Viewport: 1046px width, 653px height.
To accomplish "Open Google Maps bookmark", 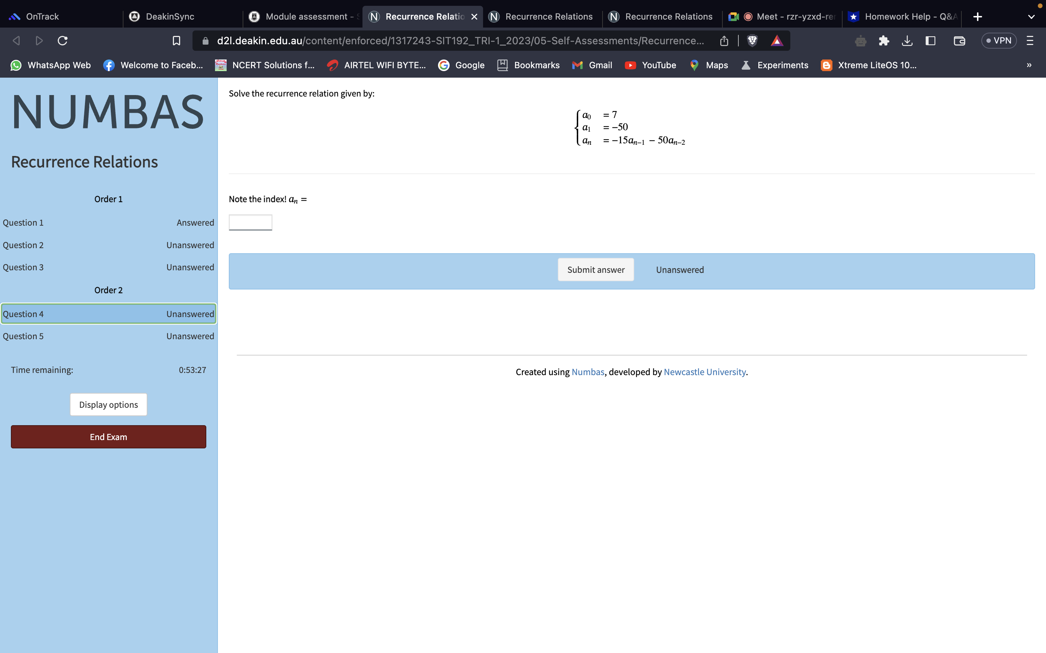I will [x=709, y=65].
